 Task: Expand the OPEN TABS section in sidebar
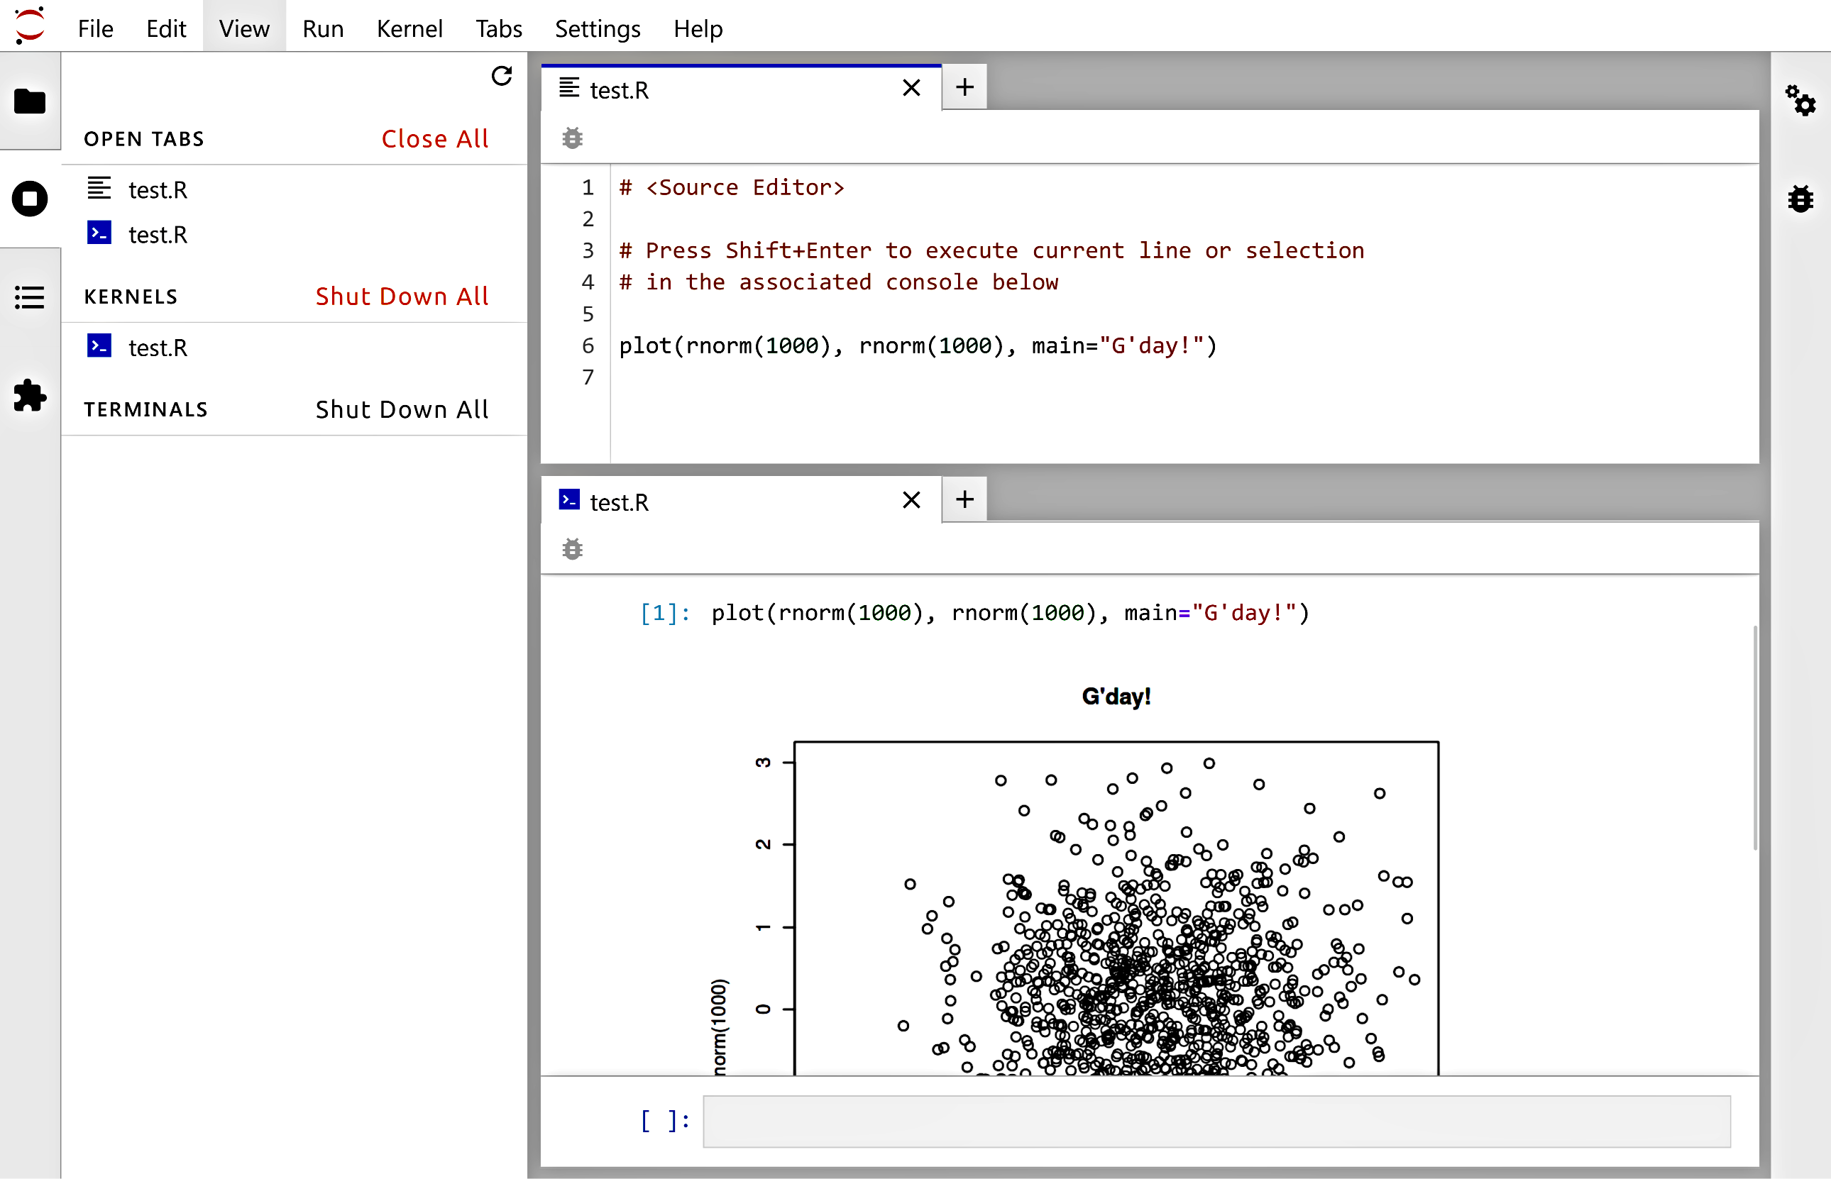(x=144, y=139)
